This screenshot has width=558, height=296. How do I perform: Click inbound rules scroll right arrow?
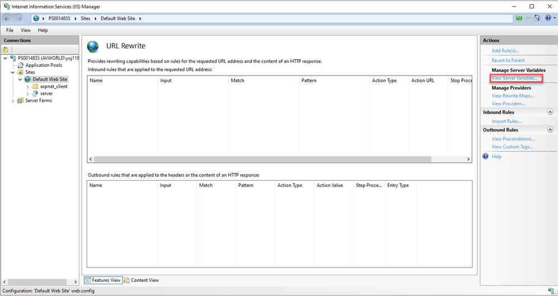click(469, 159)
